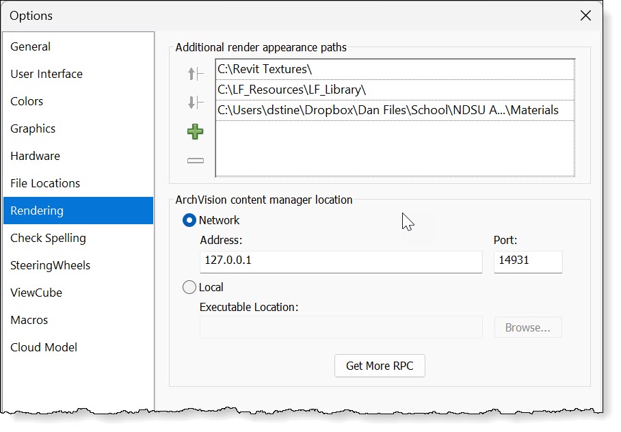The height and width of the screenshot is (432, 621).
Task: Open the Colors settings page
Action: point(27,101)
